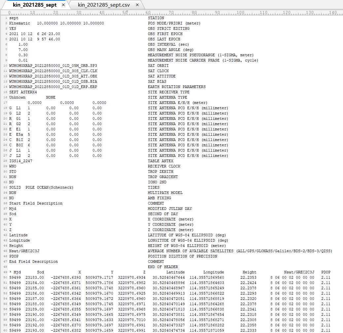Select the active kin_2021285_sept tab
343x333 pixels.
click(x=35, y=5)
